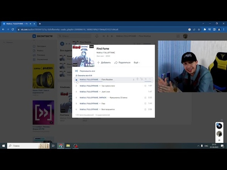
Task: Click the Flow Routine track title in VK header
Action: [x=133, y=36]
